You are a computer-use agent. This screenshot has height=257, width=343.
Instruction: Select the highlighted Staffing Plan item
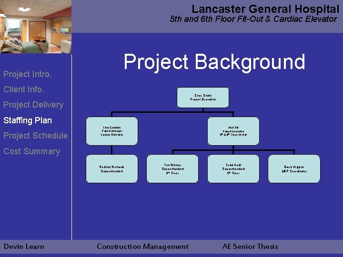pyautogui.click(x=28, y=120)
